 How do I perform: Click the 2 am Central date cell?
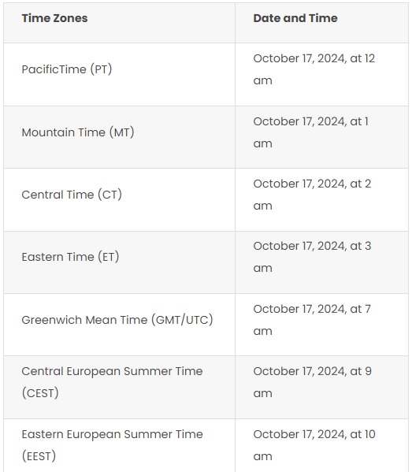click(x=321, y=199)
